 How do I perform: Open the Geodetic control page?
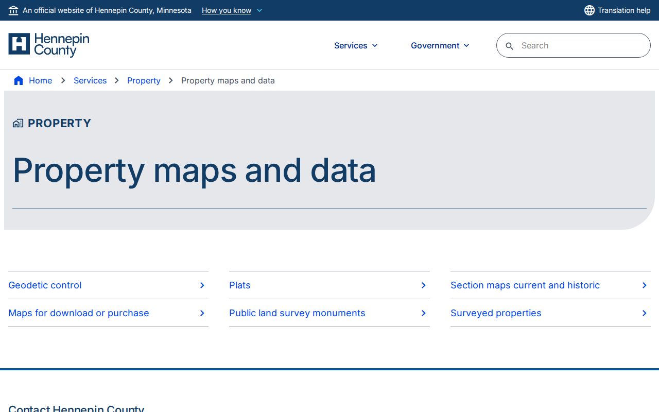point(108,285)
